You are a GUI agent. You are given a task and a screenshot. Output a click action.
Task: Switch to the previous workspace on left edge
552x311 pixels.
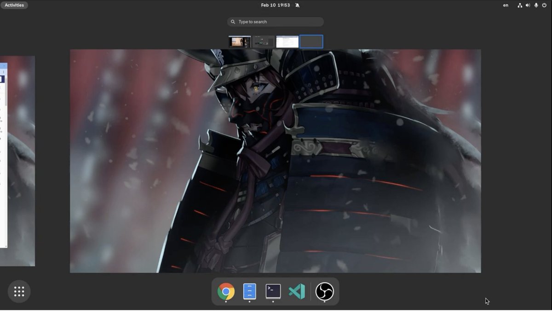(x=17, y=161)
